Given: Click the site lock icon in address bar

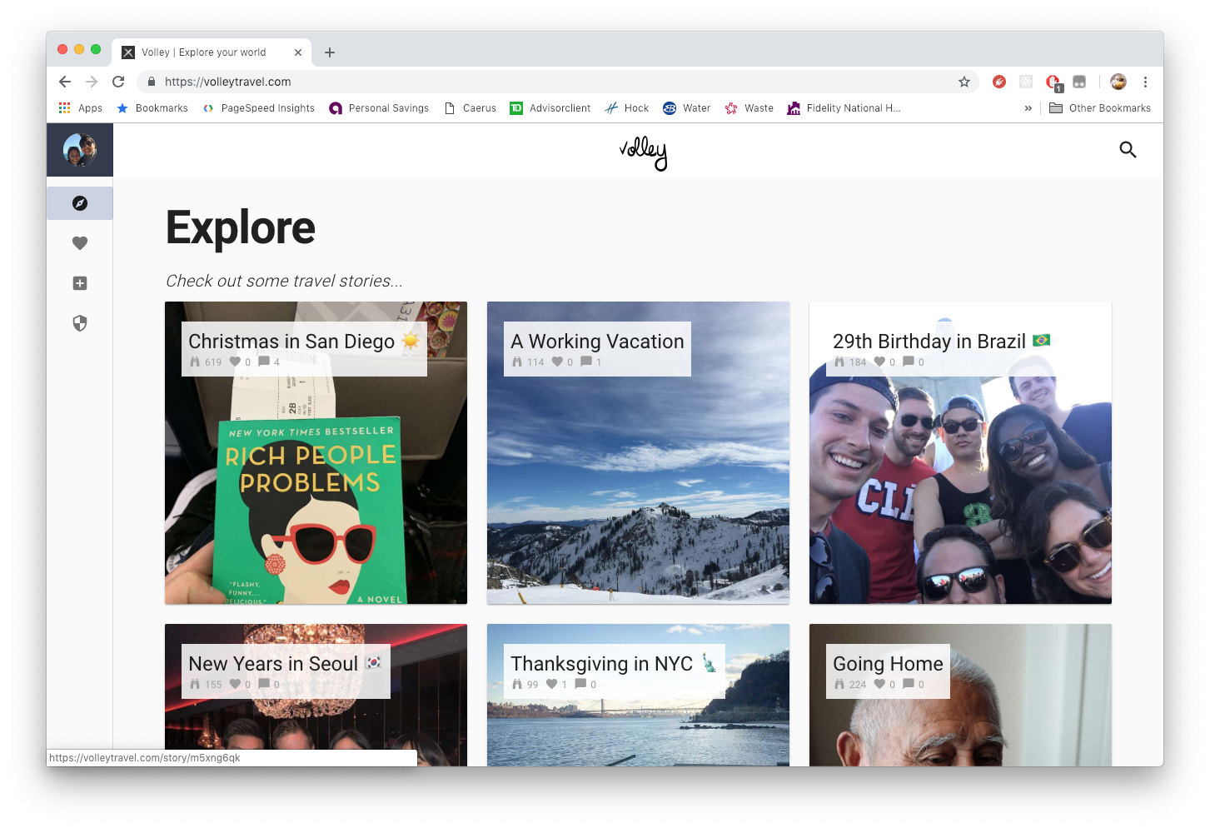Looking at the screenshot, I should (152, 82).
